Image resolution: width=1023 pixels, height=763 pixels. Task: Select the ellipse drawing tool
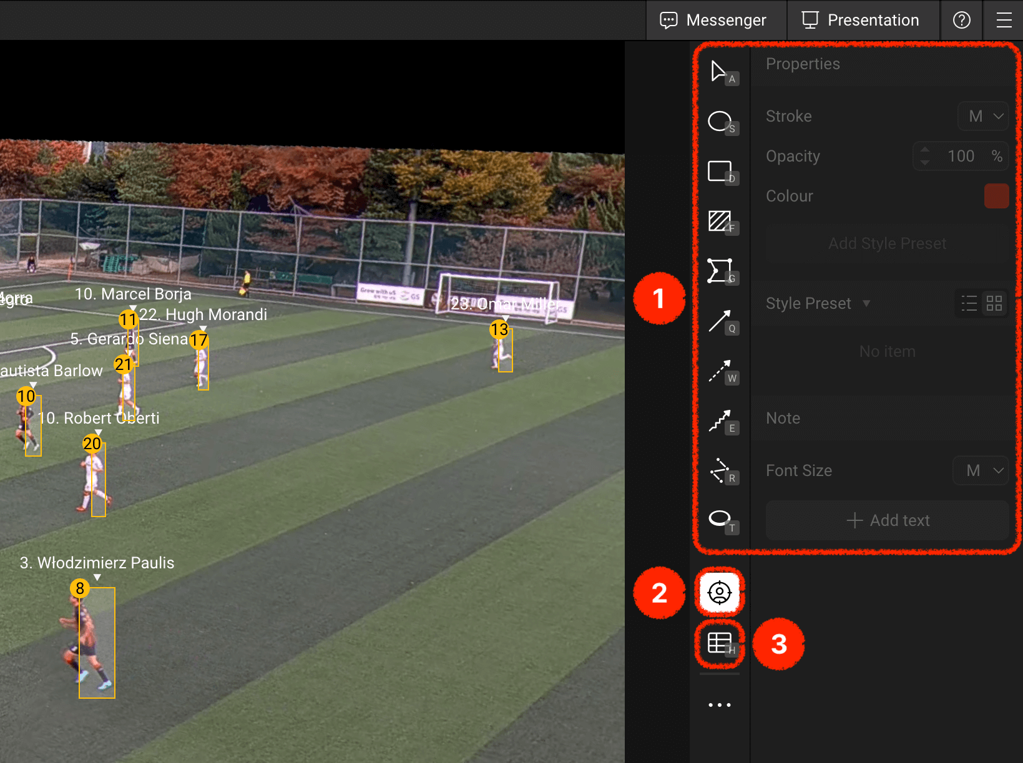coord(722,122)
